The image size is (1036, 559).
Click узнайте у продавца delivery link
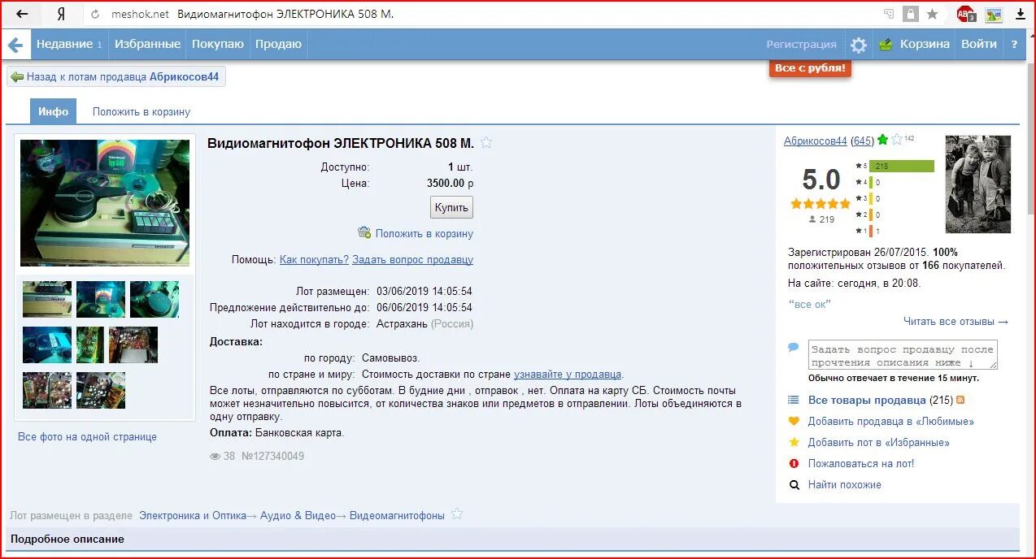pyautogui.click(x=568, y=375)
